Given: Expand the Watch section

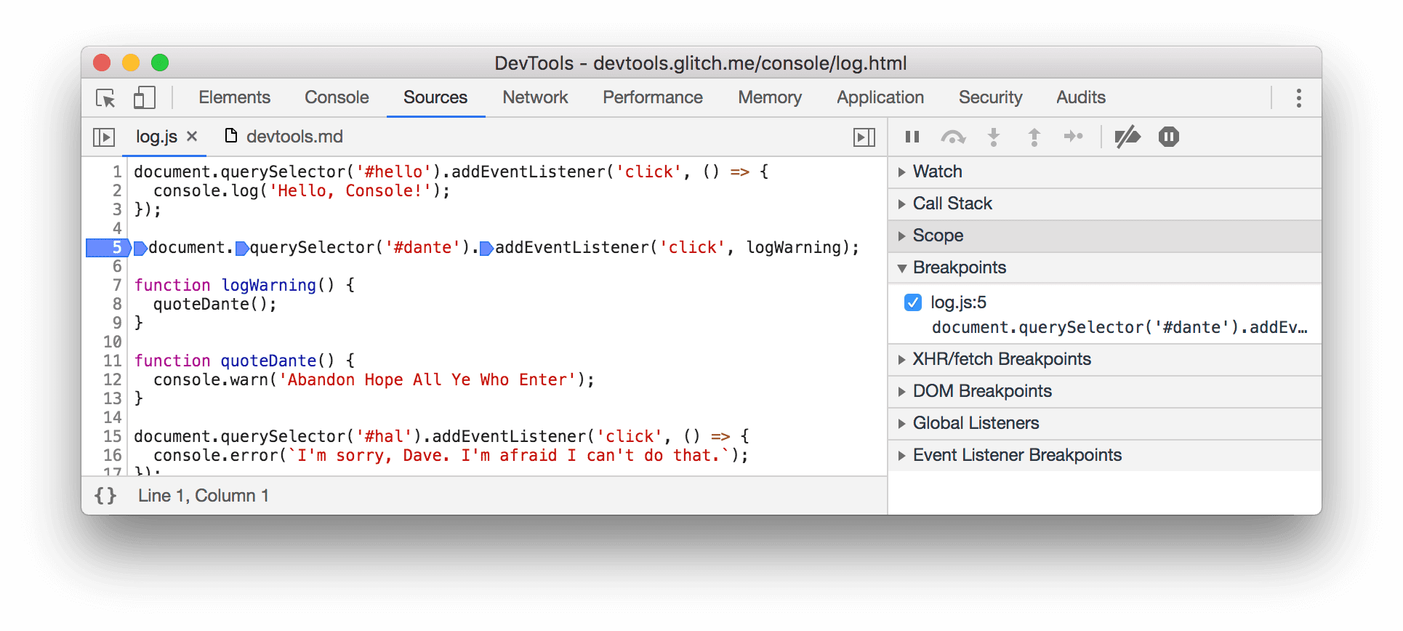Looking at the screenshot, I should coord(937,172).
